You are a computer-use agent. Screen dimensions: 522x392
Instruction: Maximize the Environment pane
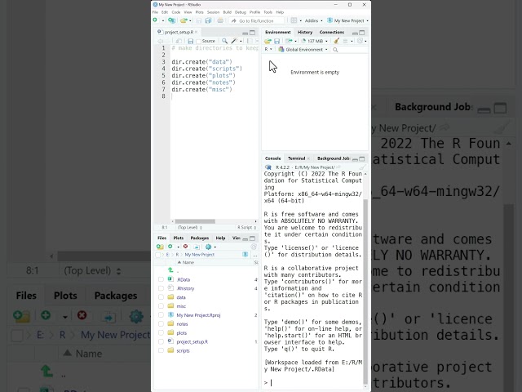[x=362, y=33]
